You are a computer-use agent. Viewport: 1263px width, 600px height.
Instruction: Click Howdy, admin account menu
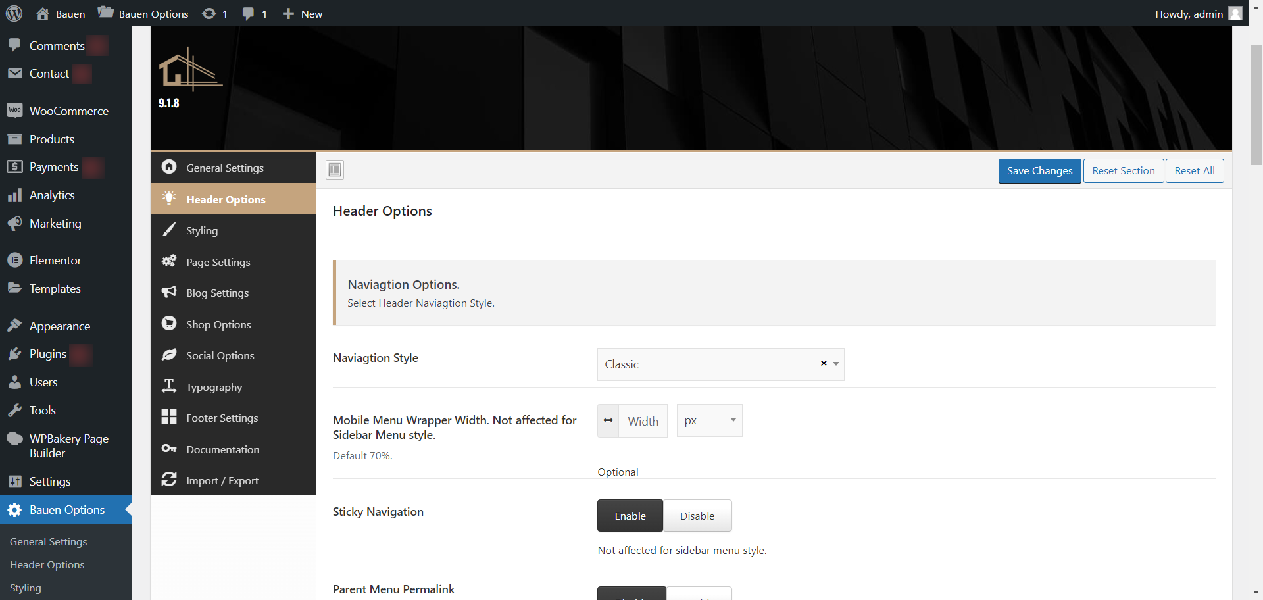tap(1199, 14)
